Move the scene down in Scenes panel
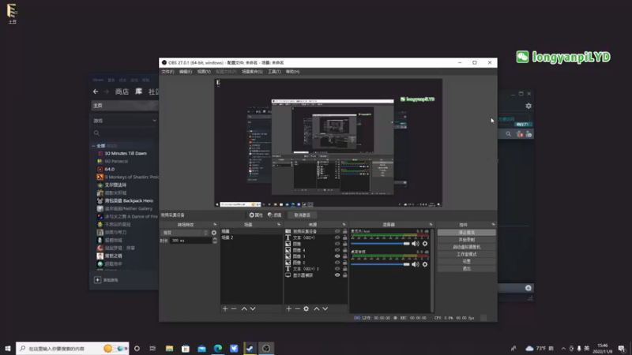 [x=253, y=308]
